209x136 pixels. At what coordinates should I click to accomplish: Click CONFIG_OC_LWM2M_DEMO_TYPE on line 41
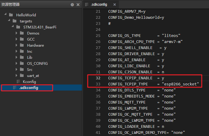(137, 133)
